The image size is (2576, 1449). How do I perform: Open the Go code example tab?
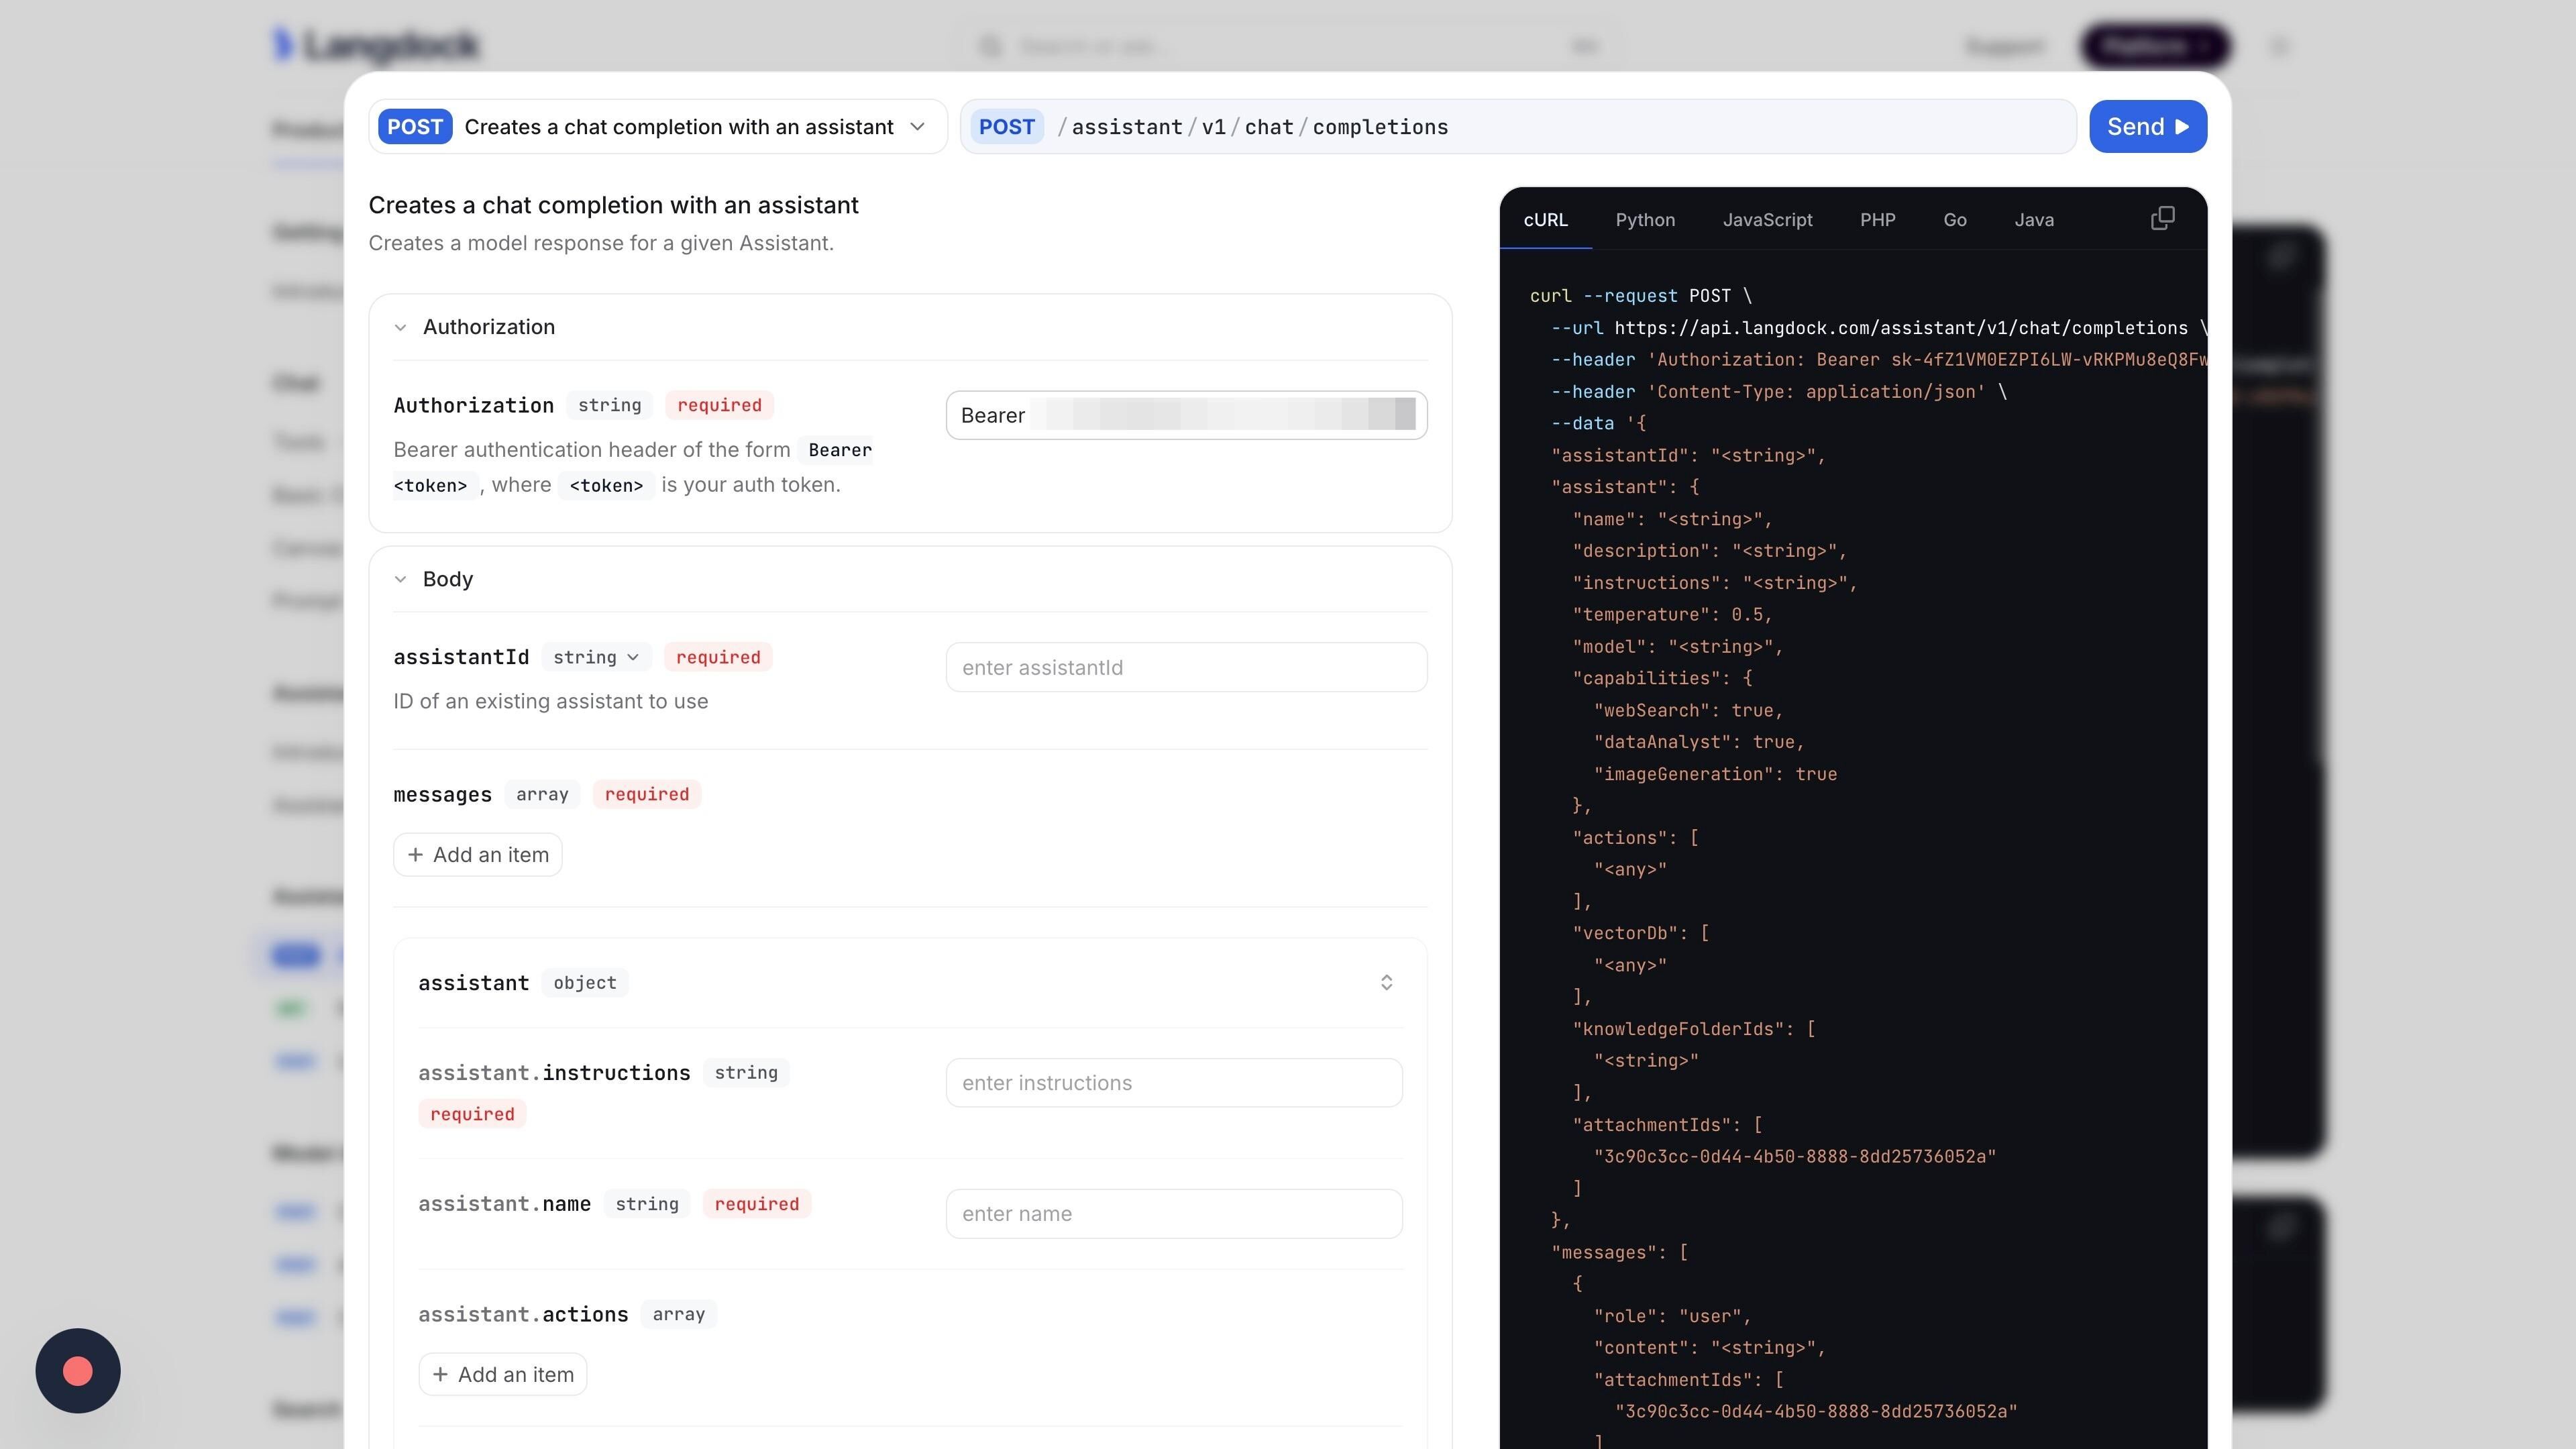1954,220
